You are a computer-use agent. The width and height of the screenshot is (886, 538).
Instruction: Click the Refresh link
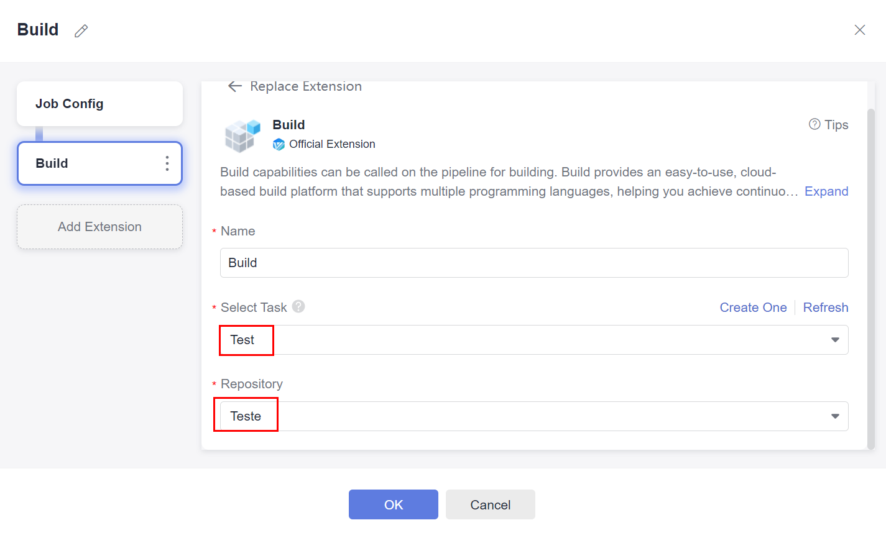tap(825, 308)
